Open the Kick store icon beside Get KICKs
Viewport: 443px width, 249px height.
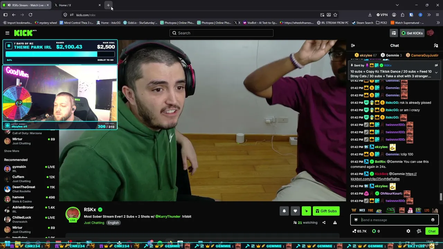(394, 33)
